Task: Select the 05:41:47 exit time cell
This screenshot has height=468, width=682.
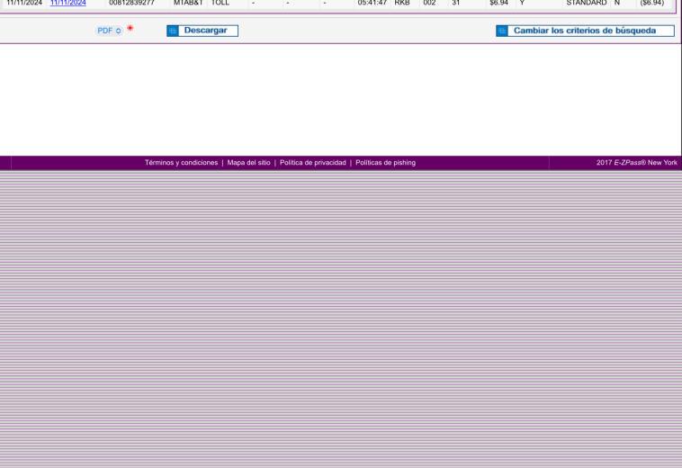Action: click(x=372, y=4)
